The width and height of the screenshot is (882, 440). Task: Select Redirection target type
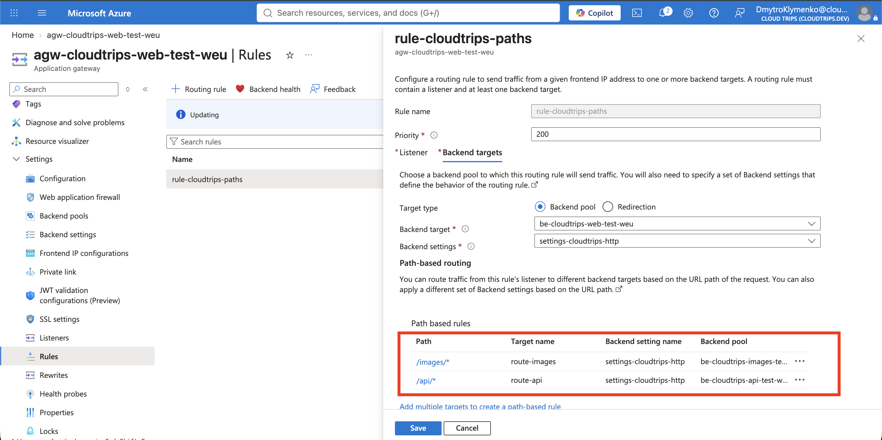(x=608, y=207)
